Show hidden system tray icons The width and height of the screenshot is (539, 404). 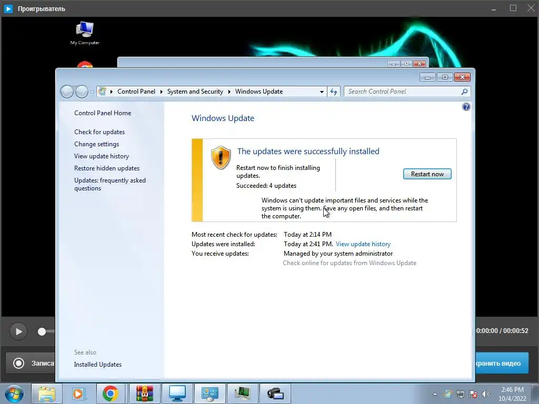click(435, 394)
